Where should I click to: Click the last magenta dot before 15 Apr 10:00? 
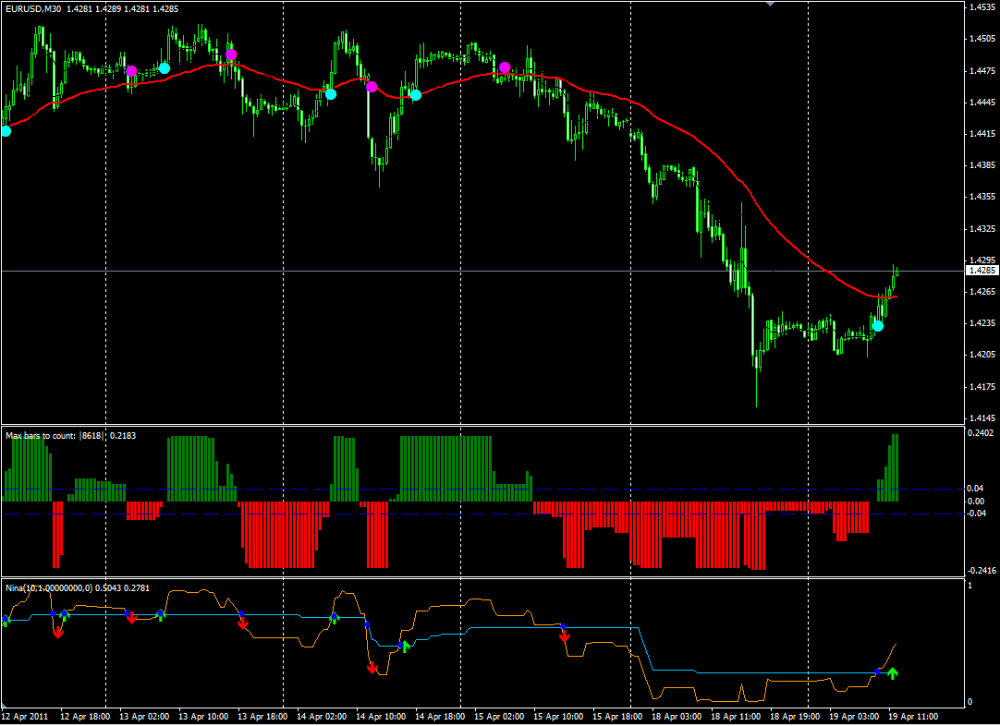[x=505, y=67]
